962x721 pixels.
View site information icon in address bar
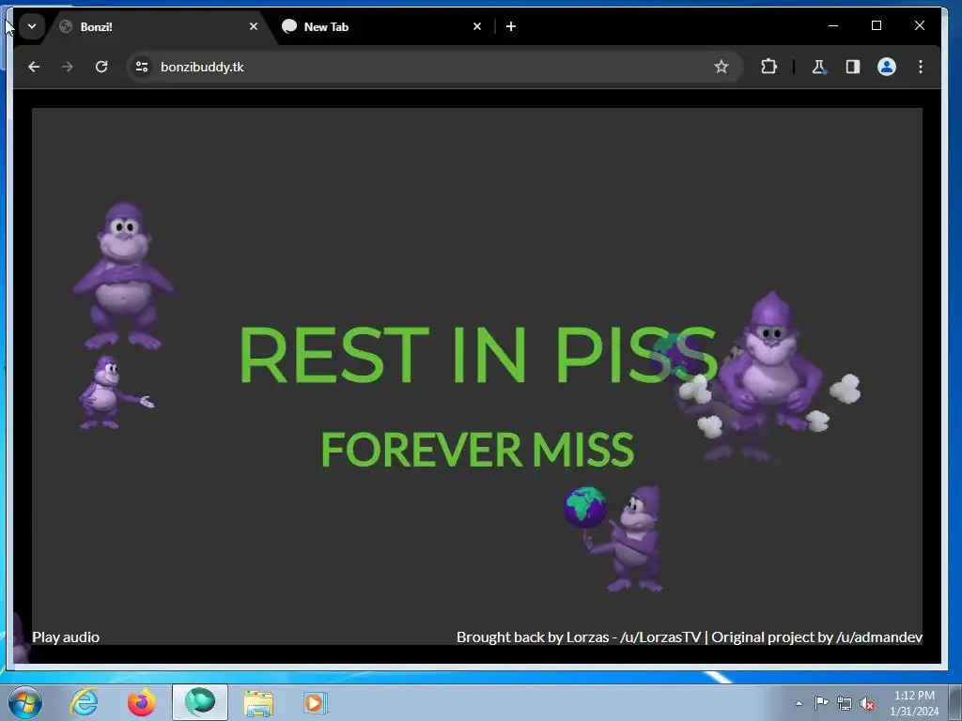point(142,67)
